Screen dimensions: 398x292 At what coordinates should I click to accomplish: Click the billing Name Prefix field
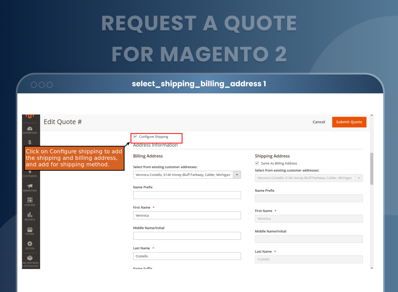tap(187, 195)
